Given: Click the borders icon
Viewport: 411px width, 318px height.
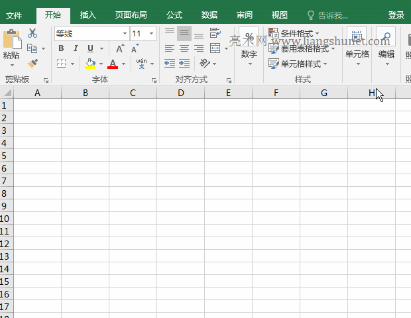Looking at the screenshot, I should pos(62,64).
